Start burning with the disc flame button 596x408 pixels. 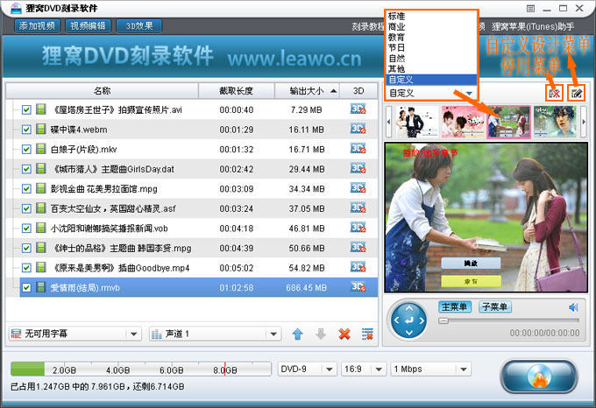(x=539, y=376)
